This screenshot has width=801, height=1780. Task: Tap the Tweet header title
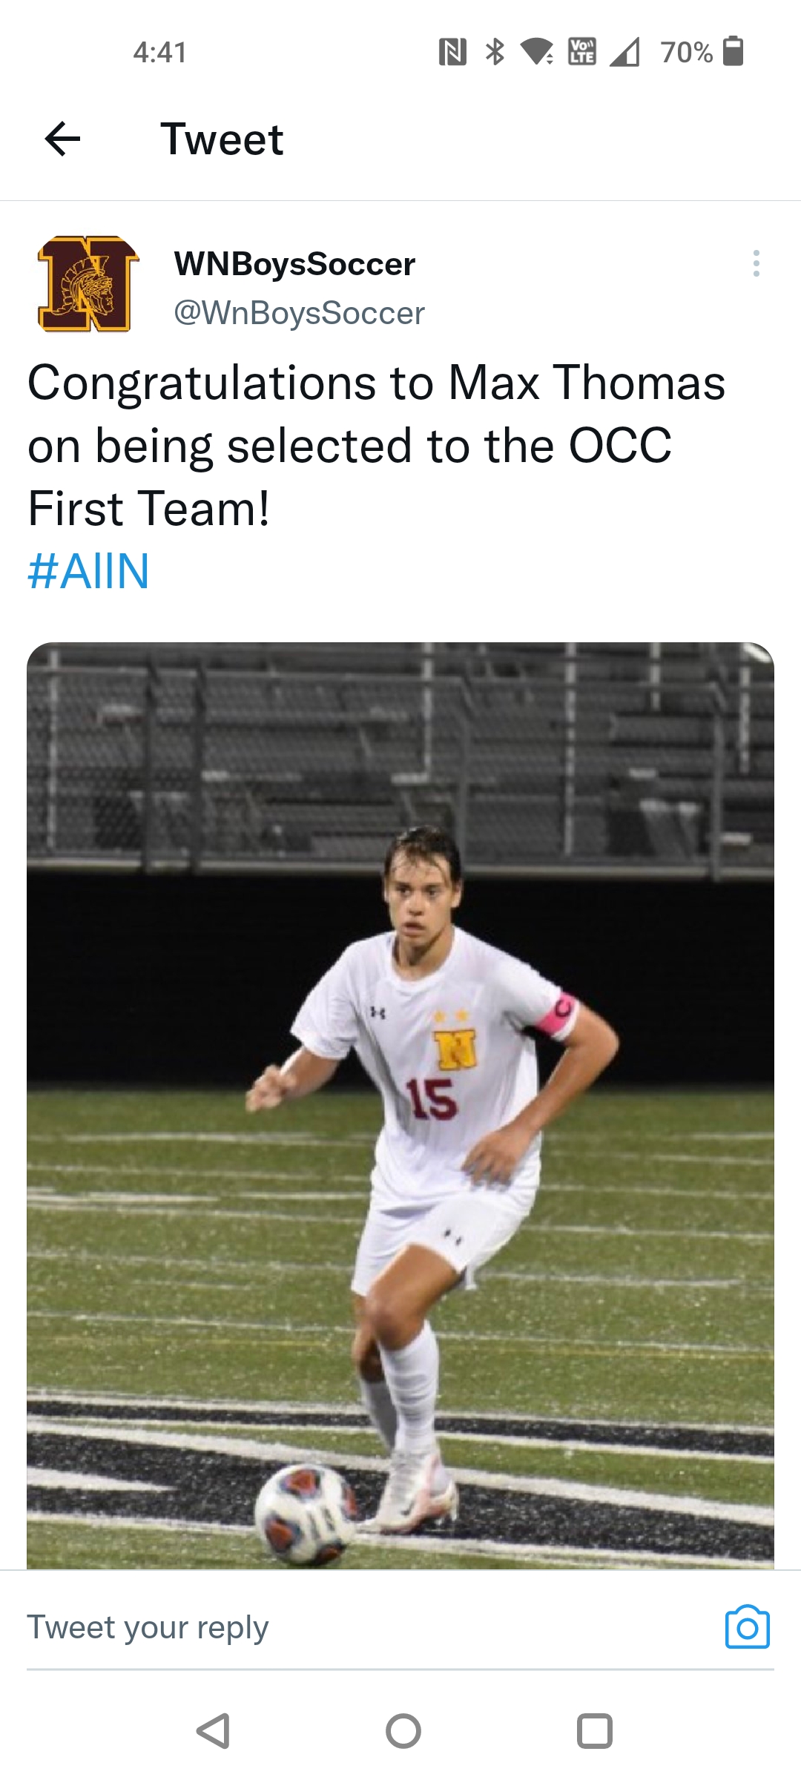222,139
